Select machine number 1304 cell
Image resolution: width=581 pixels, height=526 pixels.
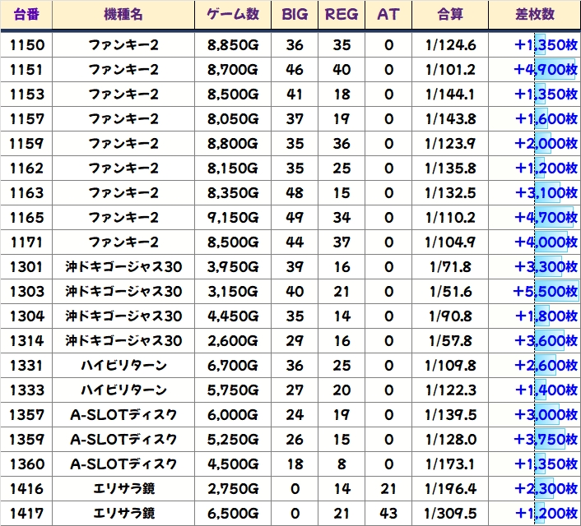[27, 316]
